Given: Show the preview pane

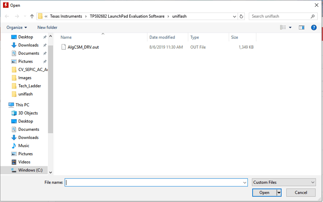Looking at the screenshot, I should coord(301,27).
